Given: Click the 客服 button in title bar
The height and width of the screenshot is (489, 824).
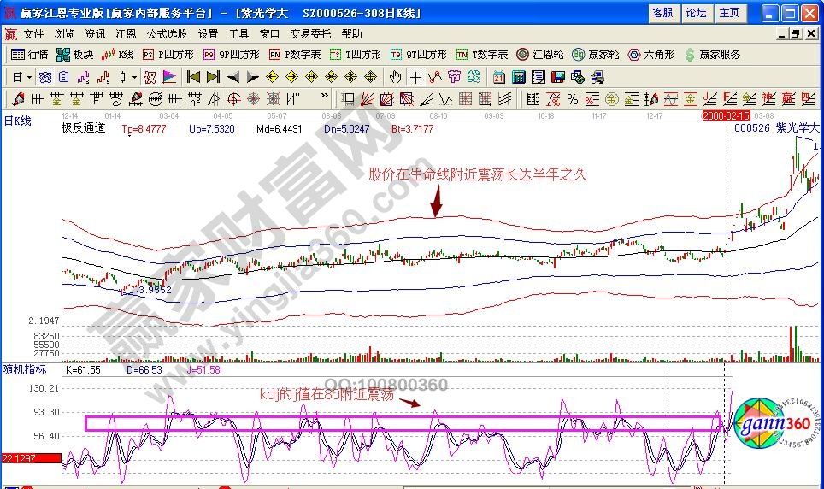Looking at the screenshot, I should [662, 13].
